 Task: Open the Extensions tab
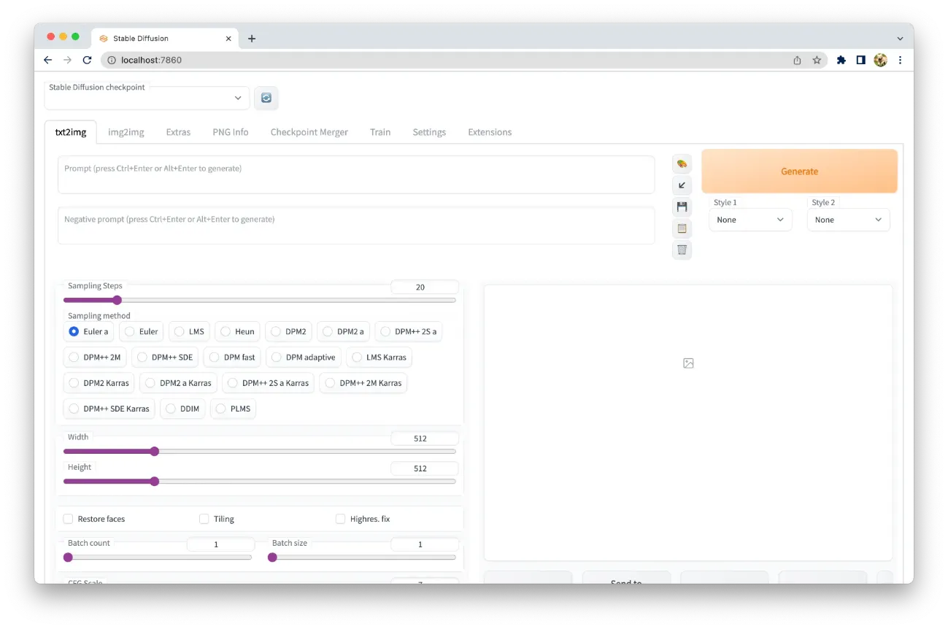pos(490,132)
